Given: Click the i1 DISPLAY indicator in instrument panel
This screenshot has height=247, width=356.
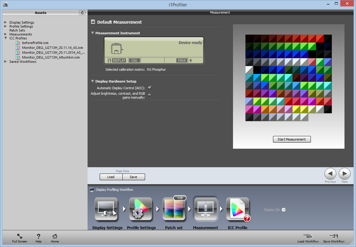Looking at the screenshot, I should 117,60.
